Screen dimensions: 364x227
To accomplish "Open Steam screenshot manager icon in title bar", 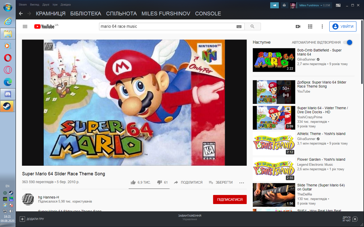I will 338,5.
